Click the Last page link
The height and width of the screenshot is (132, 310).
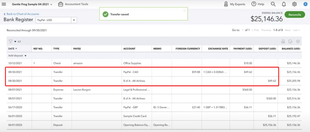(296, 30)
